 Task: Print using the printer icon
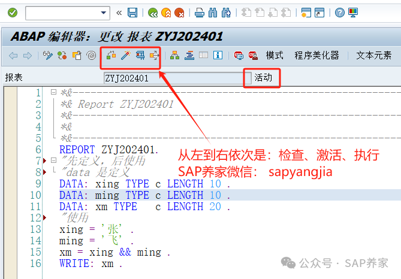click(200, 13)
